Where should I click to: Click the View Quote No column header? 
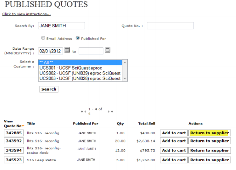point(13,123)
